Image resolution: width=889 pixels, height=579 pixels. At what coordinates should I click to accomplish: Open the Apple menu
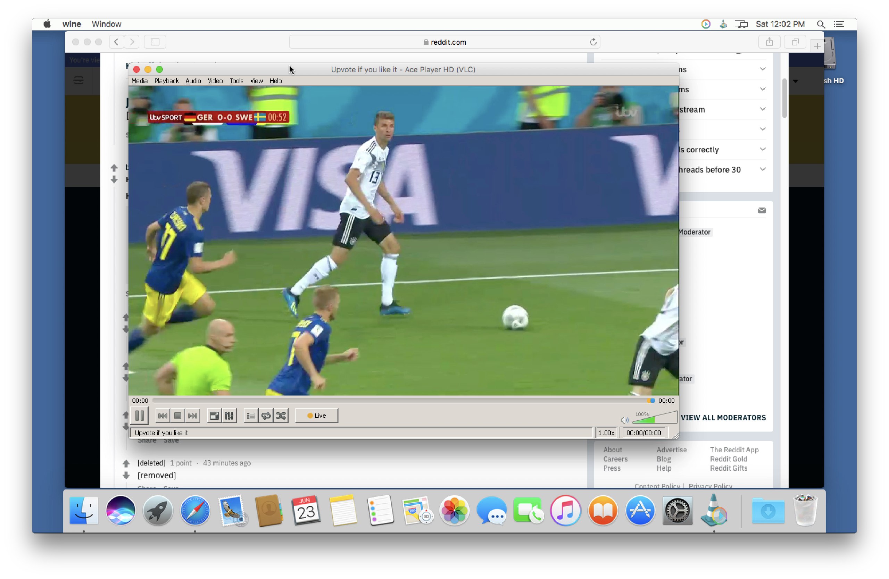click(x=47, y=24)
